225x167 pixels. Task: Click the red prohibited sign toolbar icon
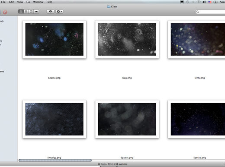click(x=5, y=12)
